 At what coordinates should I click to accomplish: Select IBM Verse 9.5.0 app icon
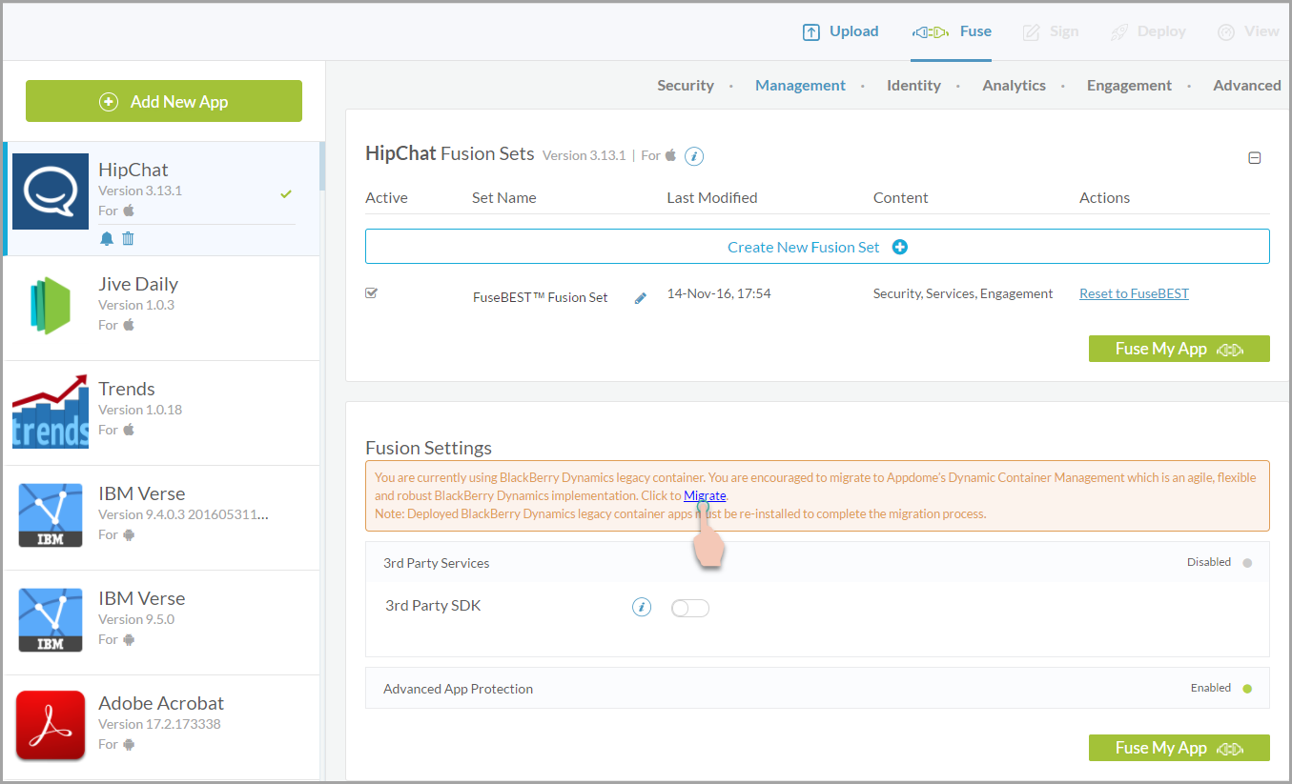coord(51,620)
